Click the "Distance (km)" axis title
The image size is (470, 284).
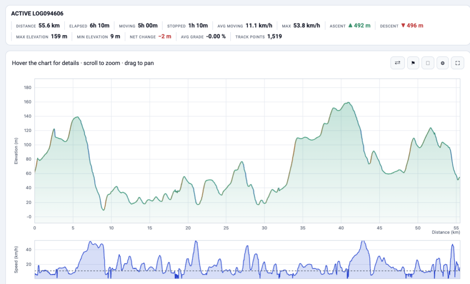(x=446, y=232)
